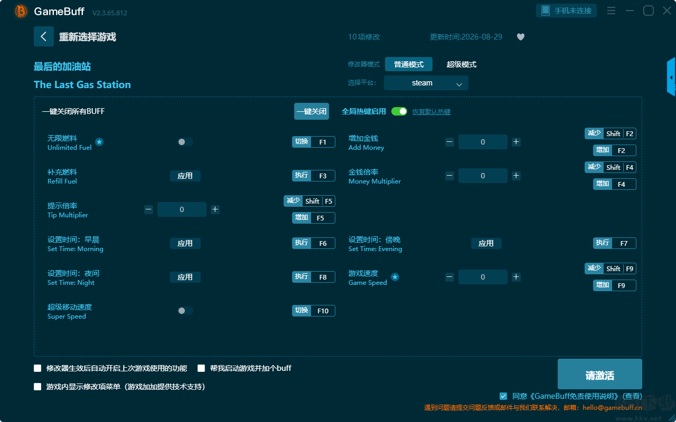Check launch game and add buff option
The height and width of the screenshot is (422, 676).
point(201,368)
